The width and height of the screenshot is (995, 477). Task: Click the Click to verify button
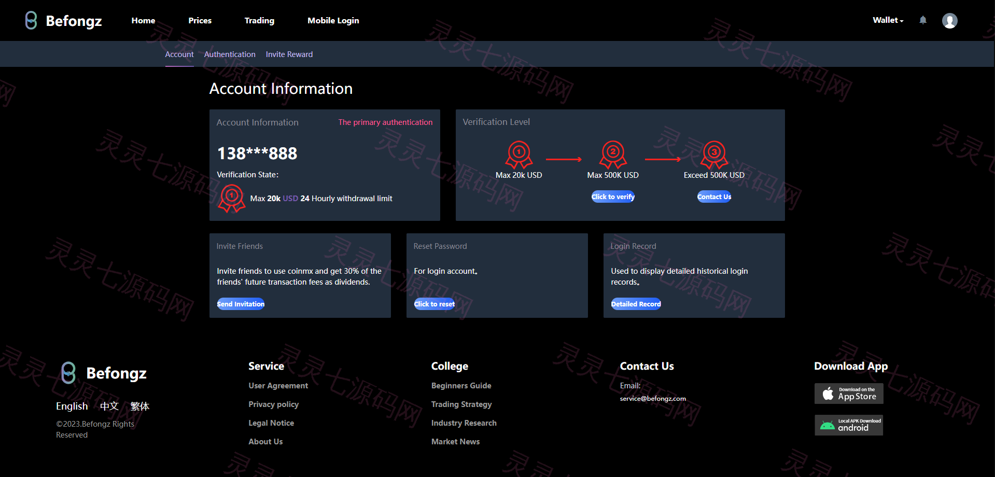click(613, 197)
